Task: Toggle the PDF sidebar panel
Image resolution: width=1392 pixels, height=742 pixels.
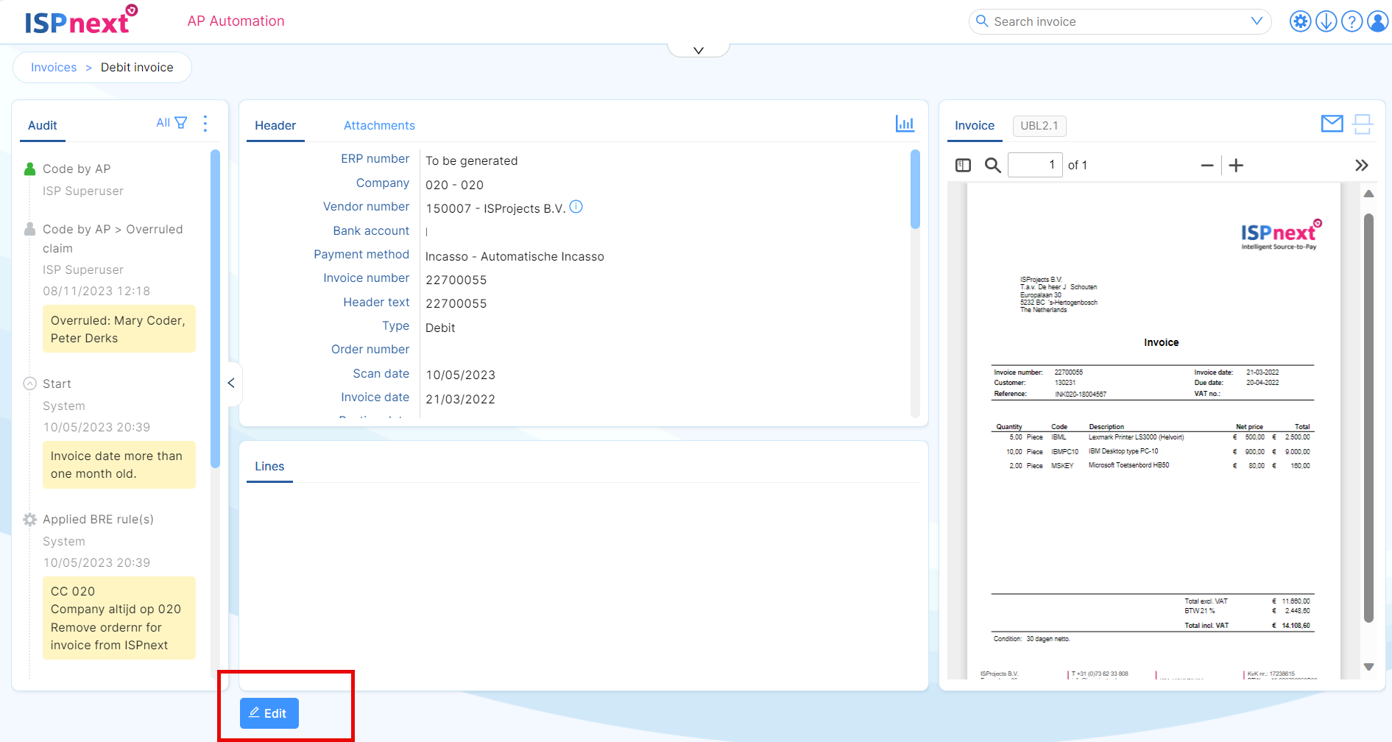Action: pyautogui.click(x=963, y=165)
